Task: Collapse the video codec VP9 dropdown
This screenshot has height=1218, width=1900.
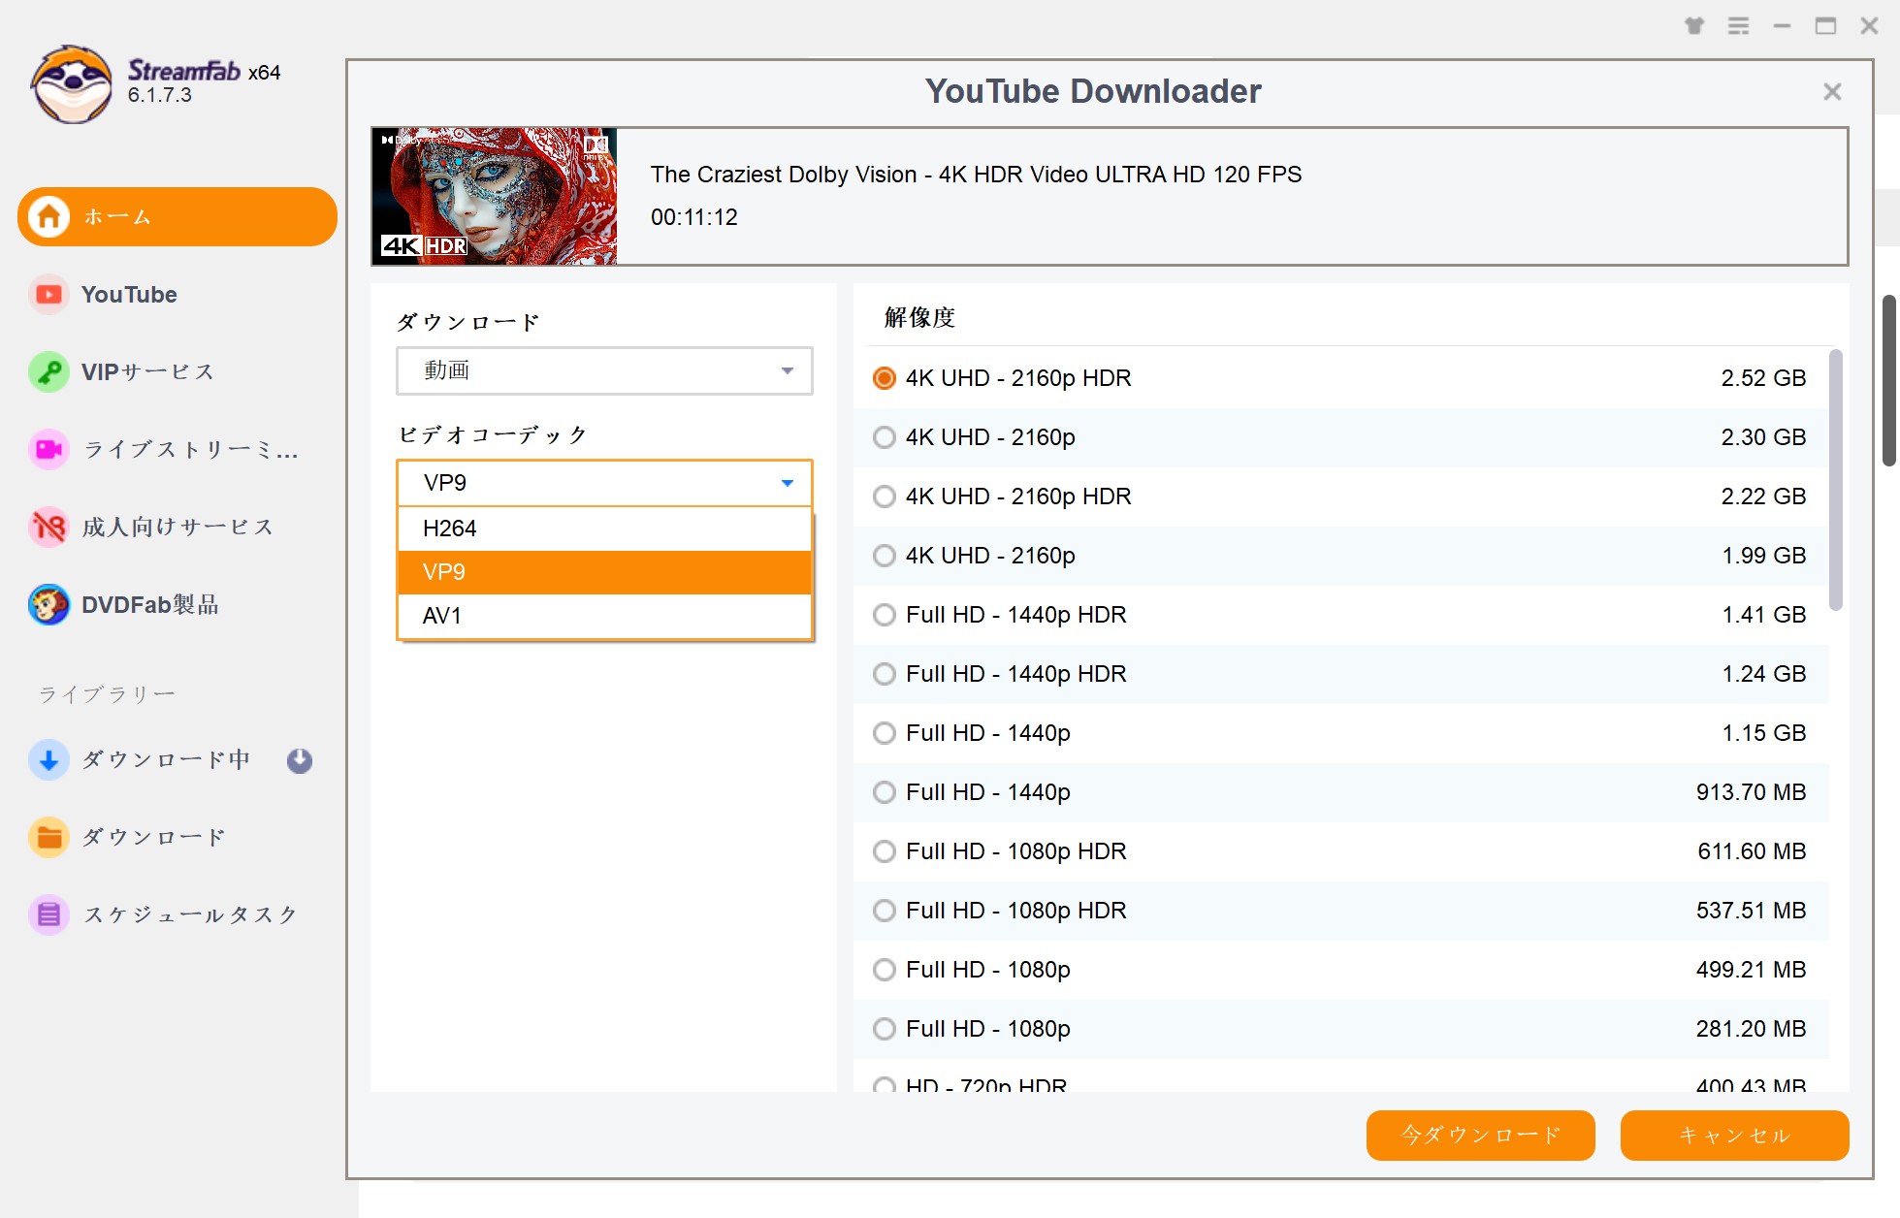Action: 604,483
